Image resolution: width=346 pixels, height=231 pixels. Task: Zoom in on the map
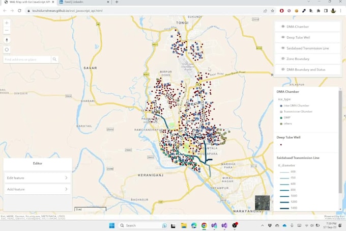click(7, 23)
